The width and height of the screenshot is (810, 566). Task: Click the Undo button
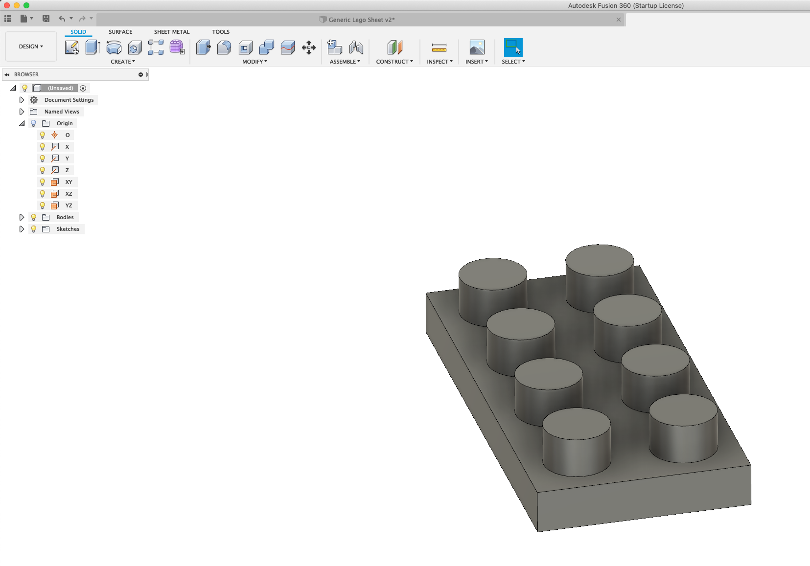pyautogui.click(x=62, y=18)
